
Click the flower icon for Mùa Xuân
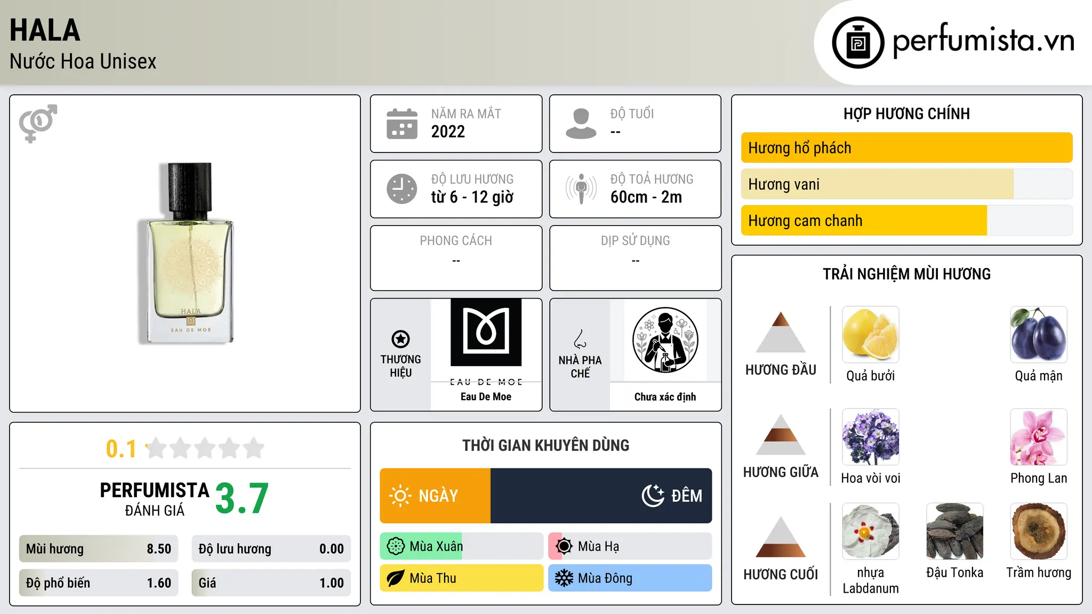(396, 546)
